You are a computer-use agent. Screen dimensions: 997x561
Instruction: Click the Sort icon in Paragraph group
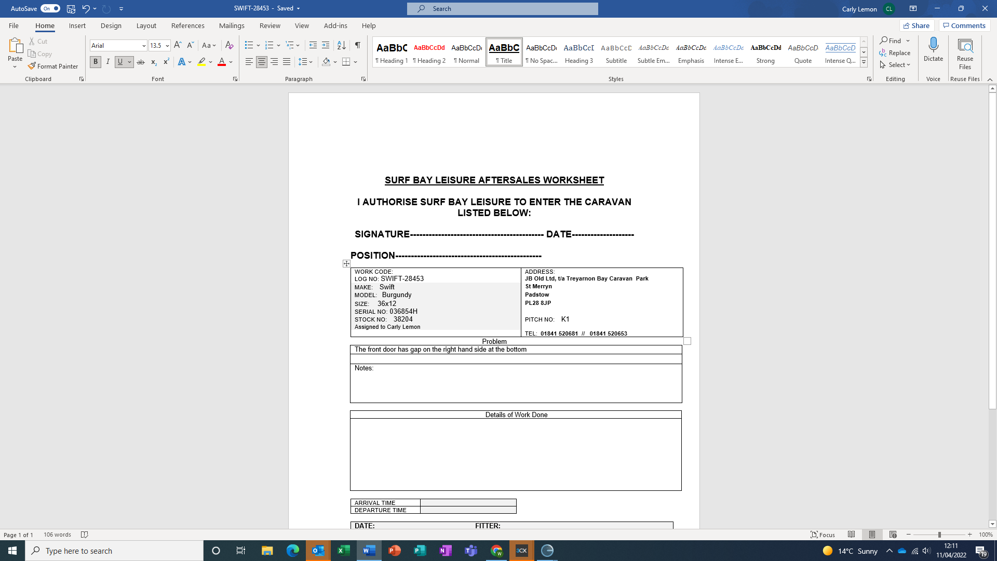point(341,45)
